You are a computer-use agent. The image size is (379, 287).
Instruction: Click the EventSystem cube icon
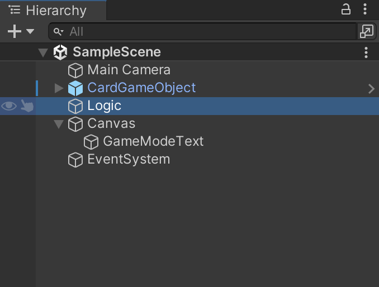click(75, 160)
